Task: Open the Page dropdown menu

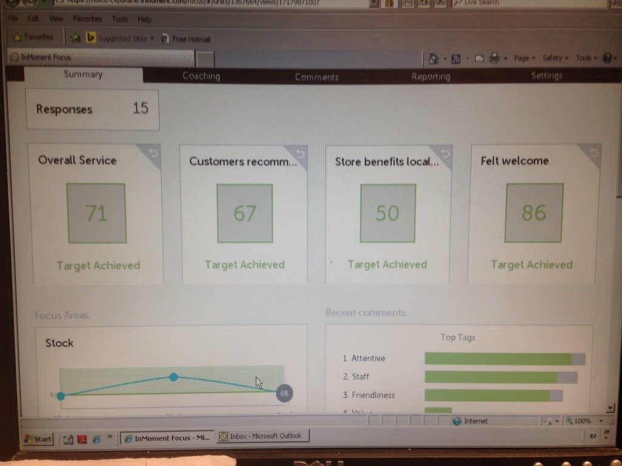Action: (x=524, y=58)
